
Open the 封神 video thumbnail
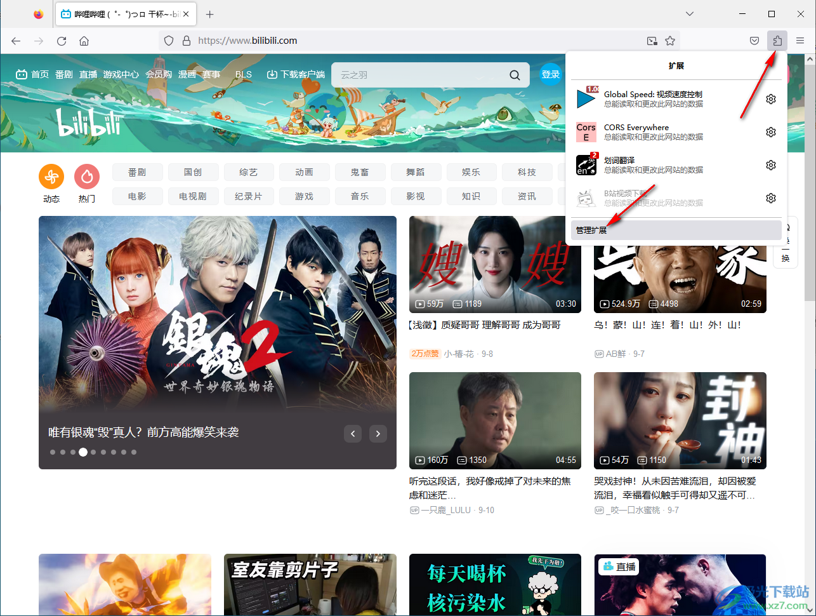pos(680,420)
